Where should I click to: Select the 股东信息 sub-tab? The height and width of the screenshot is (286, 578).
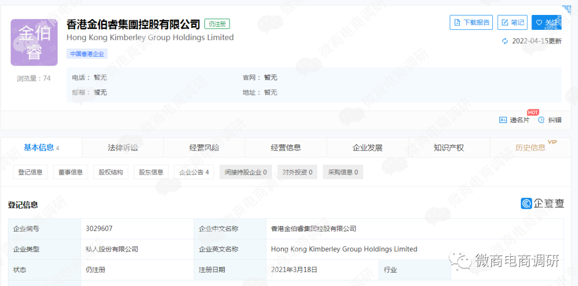pyautogui.click(x=151, y=172)
